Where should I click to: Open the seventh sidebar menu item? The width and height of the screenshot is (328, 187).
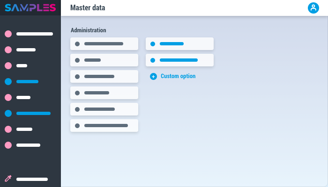tap(24, 129)
